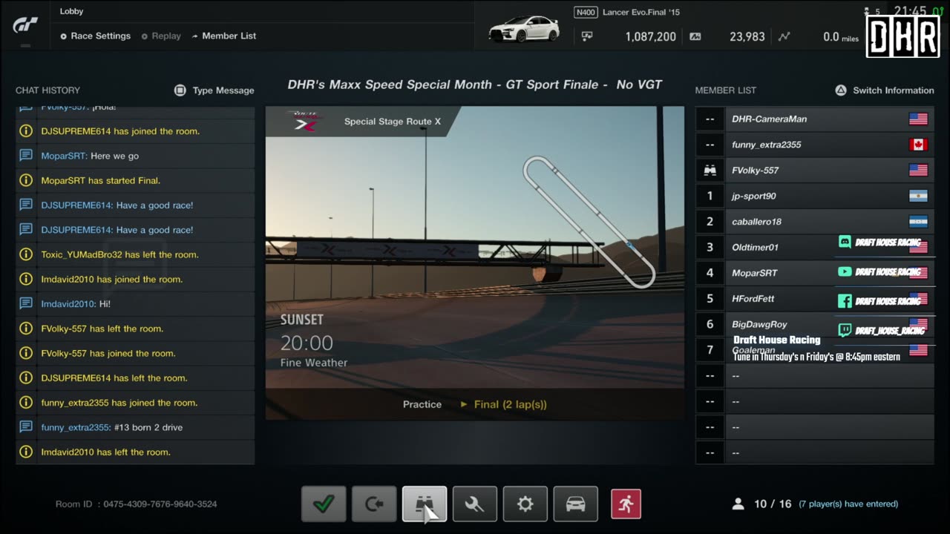The height and width of the screenshot is (534, 950).
Task: Click the Argentina flag beside jp-sport90
Action: pos(918,196)
